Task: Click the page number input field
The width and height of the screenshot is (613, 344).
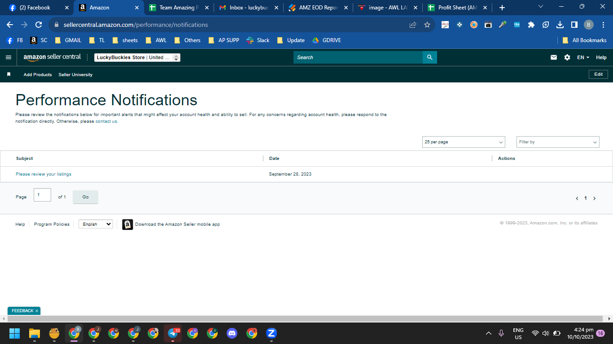Action: coord(42,195)
